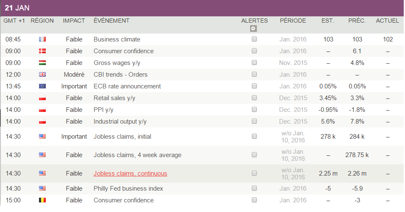Click the ÉVÉNEMENT column header
405x212 pixels.
click(x=112, y=21)
